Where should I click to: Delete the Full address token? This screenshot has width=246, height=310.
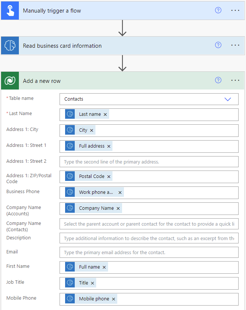[x=109, y=146]
